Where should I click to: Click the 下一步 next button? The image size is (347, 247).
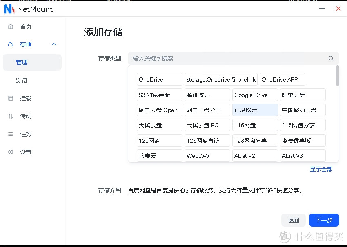pos(324,220)
